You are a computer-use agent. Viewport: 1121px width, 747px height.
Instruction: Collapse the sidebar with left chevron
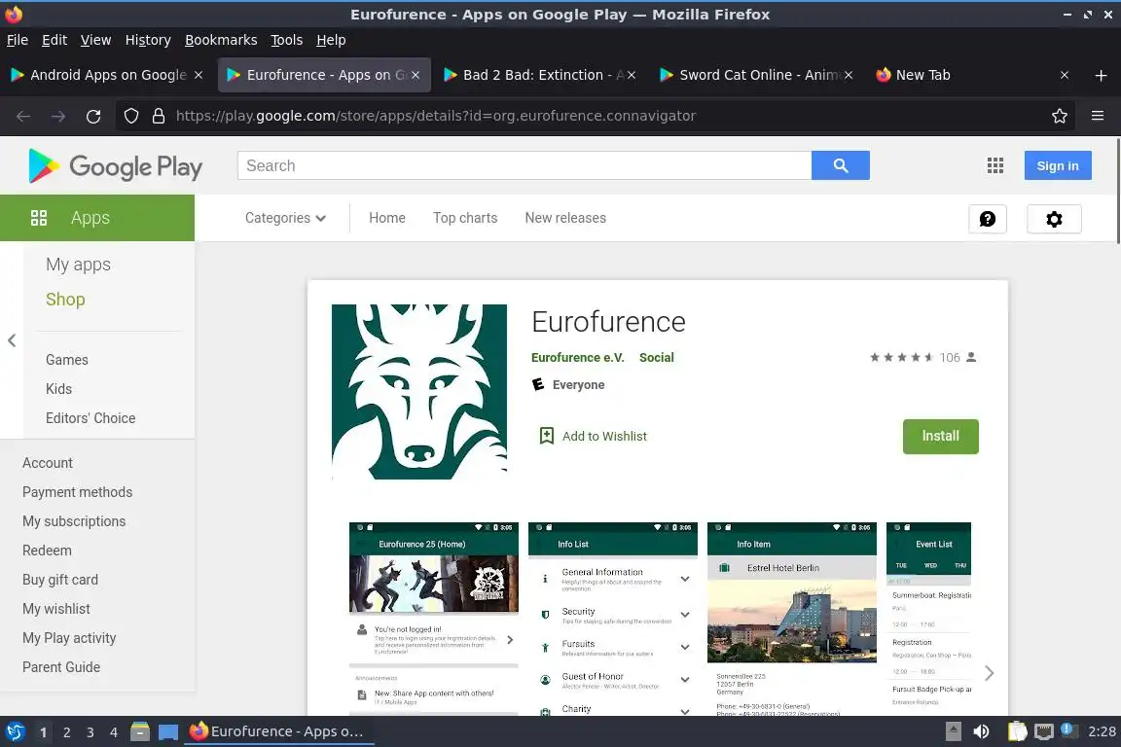[12, 341]
